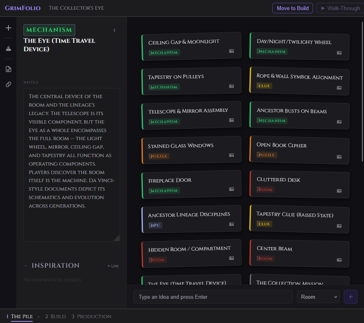Screen dimensions: 364x323
Task: Open type tag Clue on Rope & Wall Symbol card
Action: [x=264, y=86]
